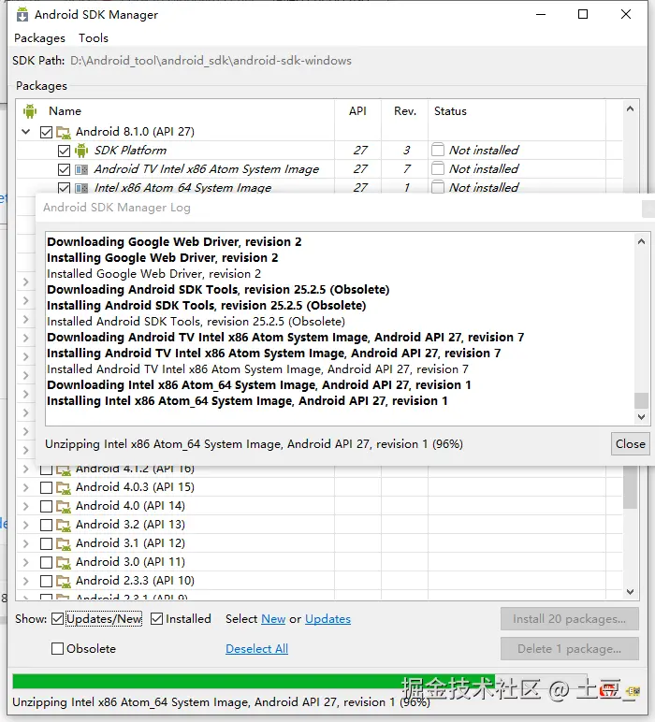Click the Not installed status icon for SDK Platform
This screenshot has width=655, height=722.
[x=438, y=150]
